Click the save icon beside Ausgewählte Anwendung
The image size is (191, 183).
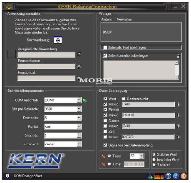[79, 54]
